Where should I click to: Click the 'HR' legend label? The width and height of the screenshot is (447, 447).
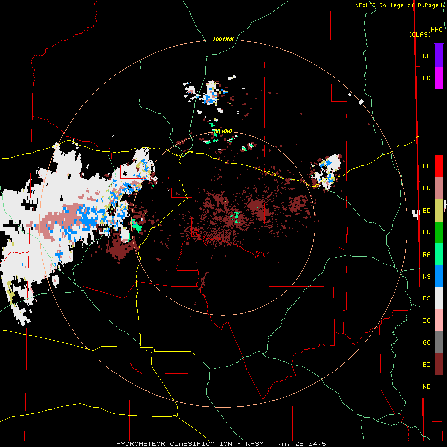tap(426, 232)
